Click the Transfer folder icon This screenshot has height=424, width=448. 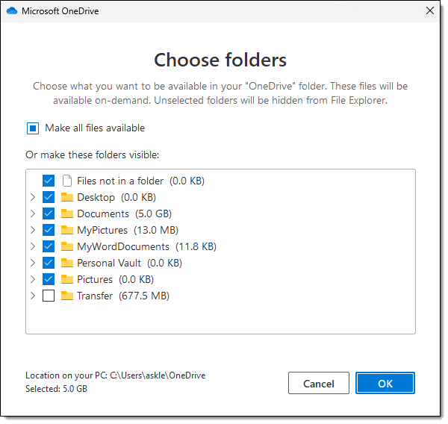(x=67, y=296)
